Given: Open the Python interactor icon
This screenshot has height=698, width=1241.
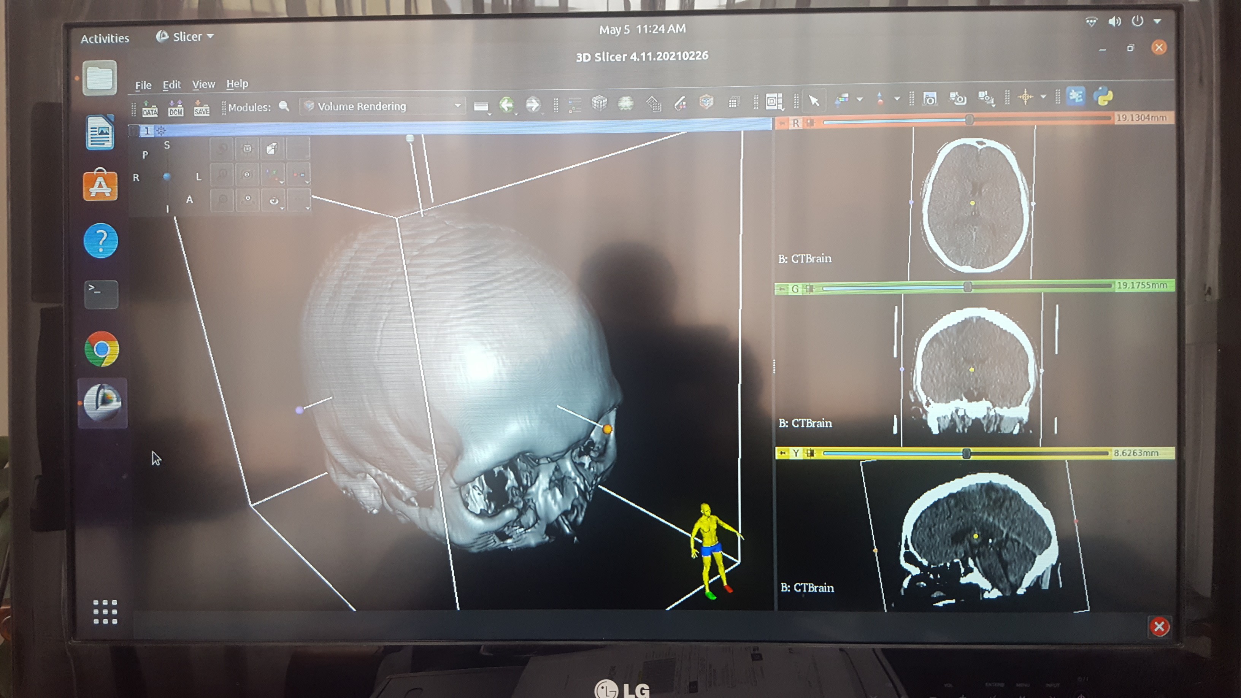Looking at the screenshot, I should (x=1103, y=96).
